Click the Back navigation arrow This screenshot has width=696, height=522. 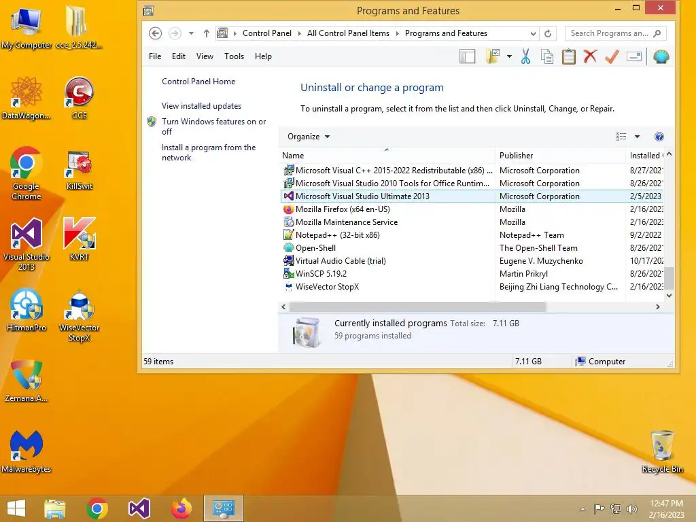point(155,33)
